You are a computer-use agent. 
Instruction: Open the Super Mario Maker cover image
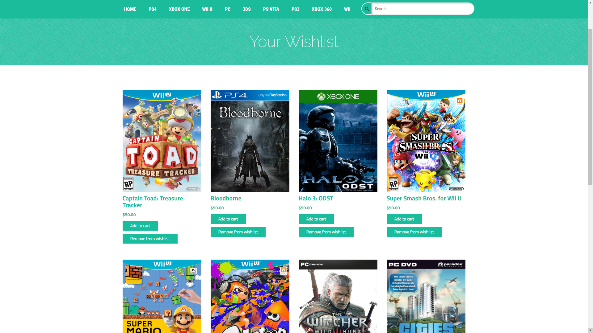point(162,296)
